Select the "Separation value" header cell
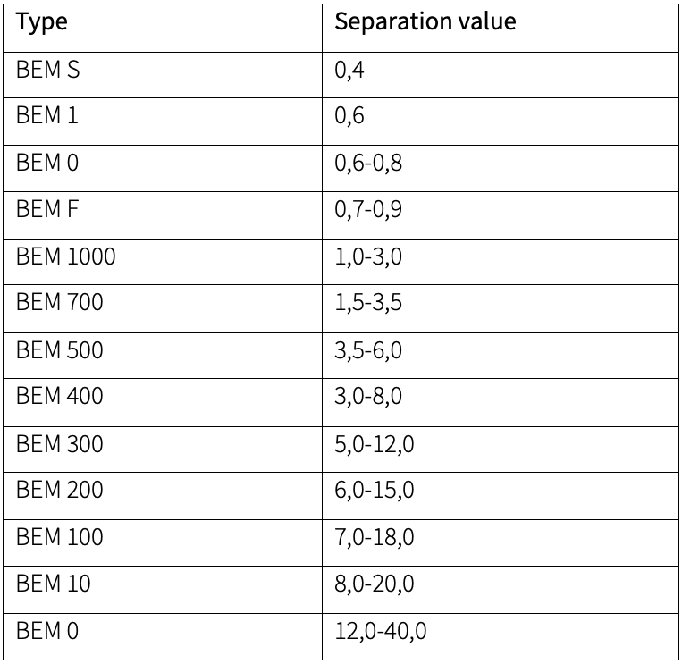682x664 pixels. click(x=425, y=21)
